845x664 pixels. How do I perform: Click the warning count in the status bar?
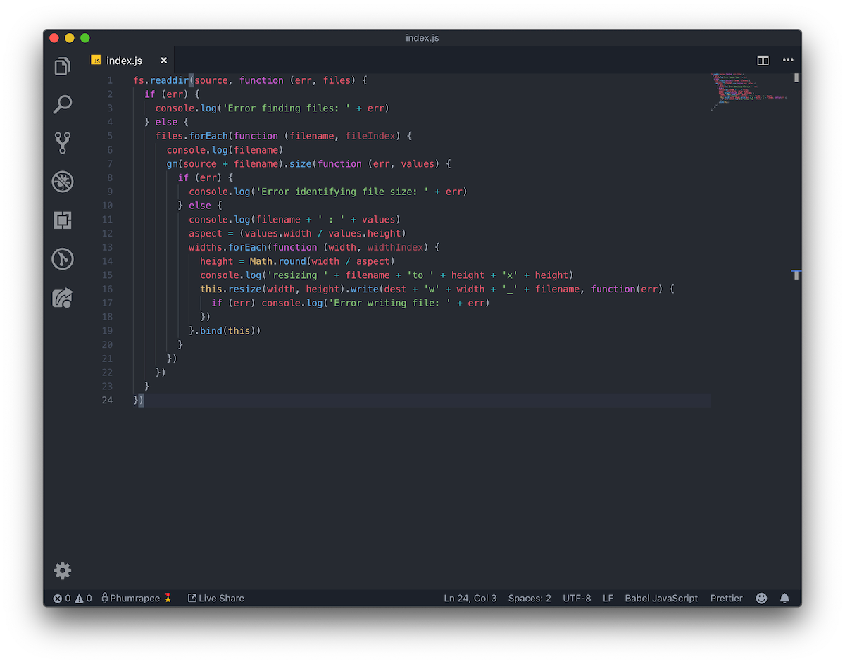84,599
